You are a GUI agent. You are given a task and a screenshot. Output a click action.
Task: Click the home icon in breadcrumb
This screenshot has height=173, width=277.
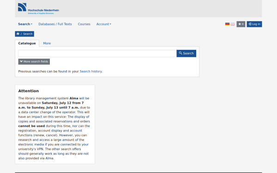18,34
